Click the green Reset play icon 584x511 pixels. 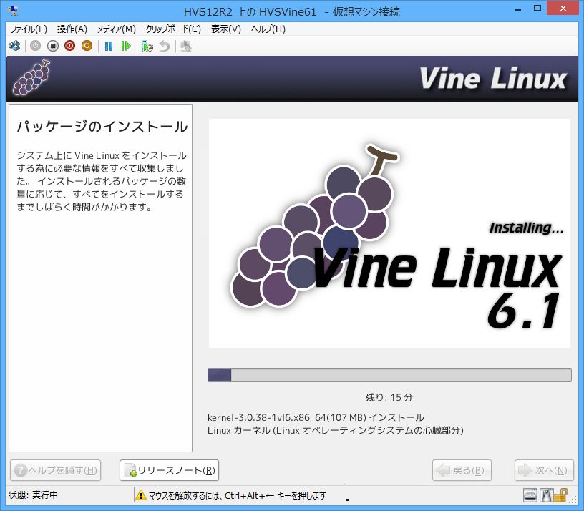126,47
